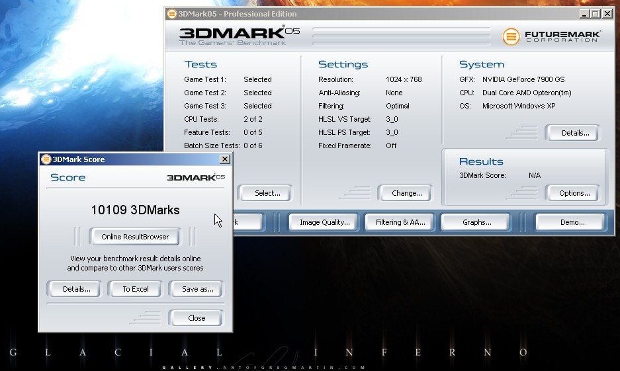Click CPU value 'Dual Core AMD Opteron(tm)'
The height and width of the screenshot is (371, 620).
pyautogui.click(x=527, y=93)
